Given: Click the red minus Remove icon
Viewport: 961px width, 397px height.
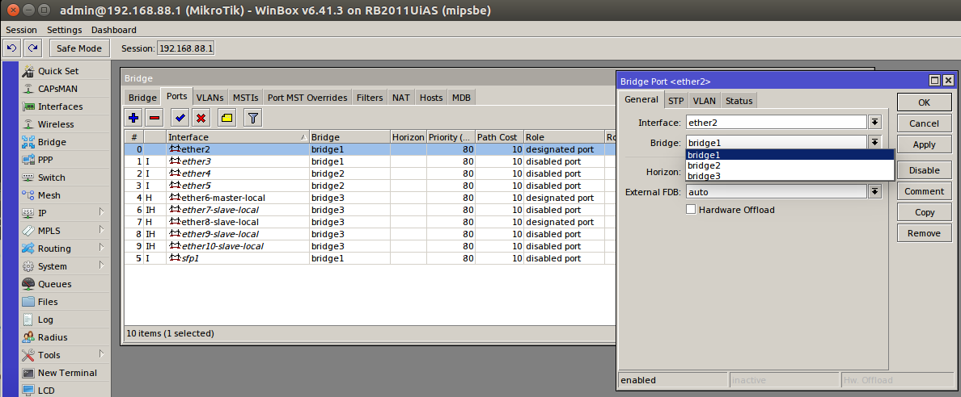Looking at the screenshot, I should 154,119.
